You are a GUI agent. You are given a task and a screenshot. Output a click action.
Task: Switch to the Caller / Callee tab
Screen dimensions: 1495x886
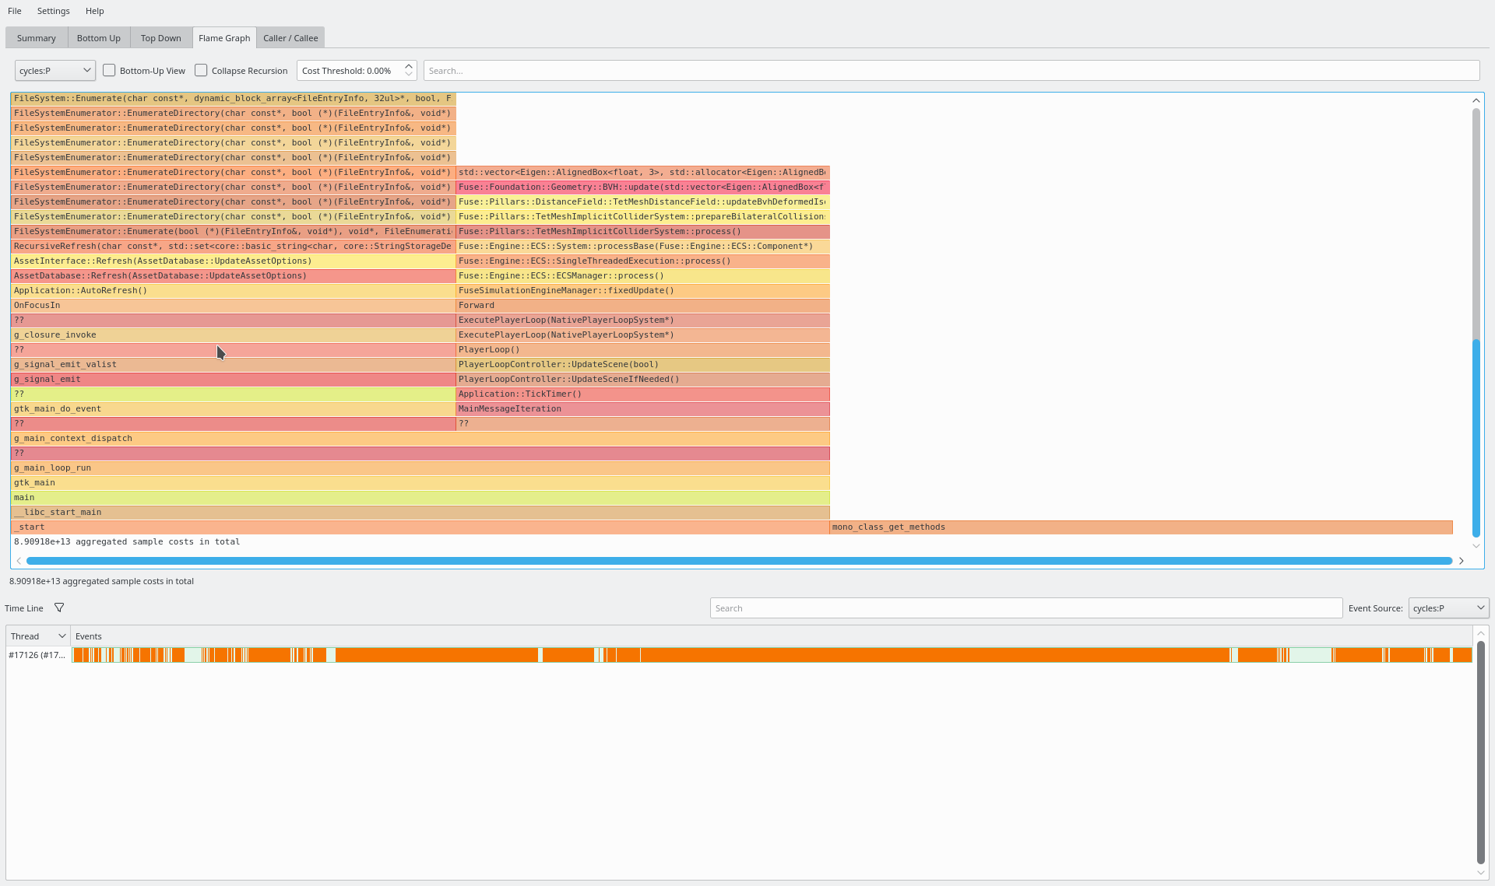290,38
